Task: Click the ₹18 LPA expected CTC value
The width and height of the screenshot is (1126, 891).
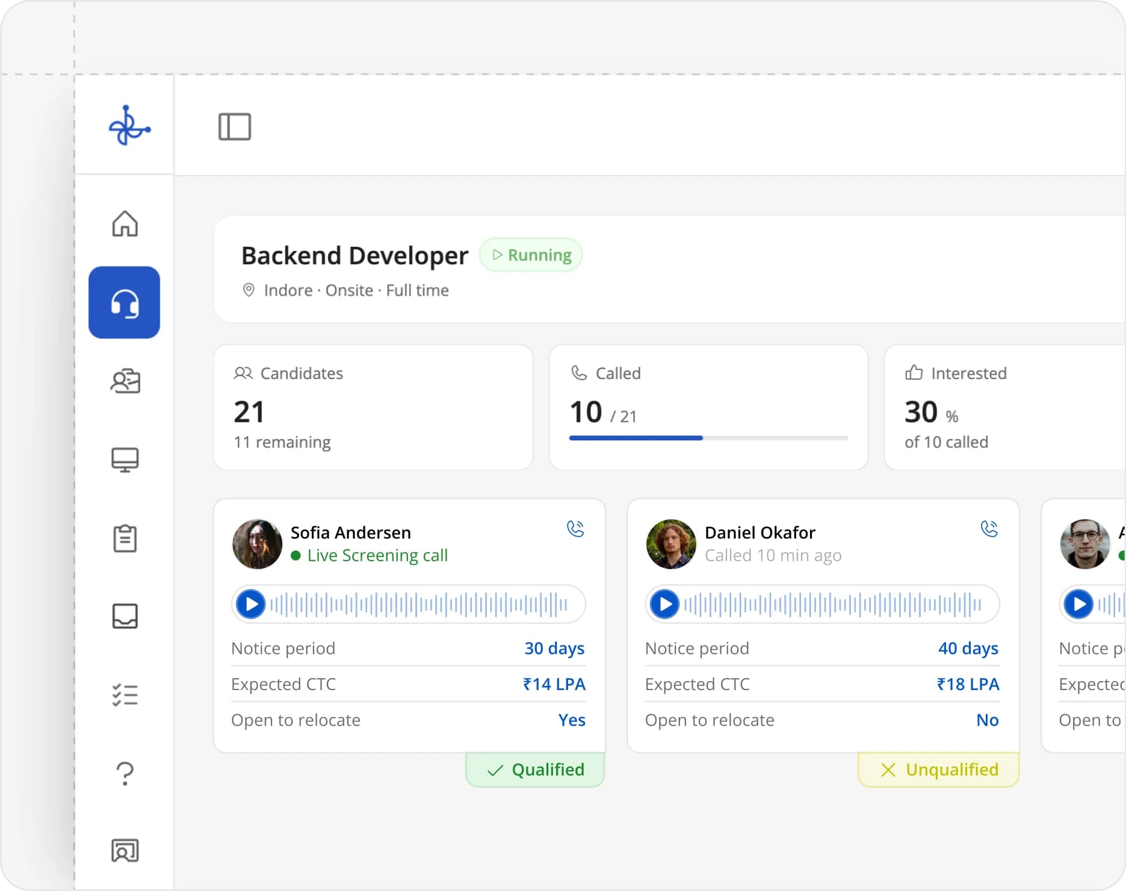Action: tap(968, 684)
